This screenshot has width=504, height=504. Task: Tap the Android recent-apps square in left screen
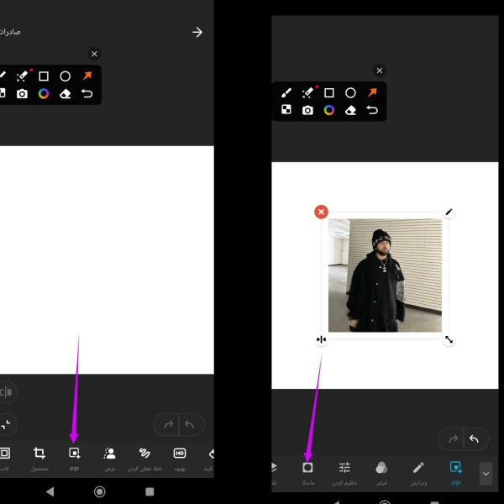tap(150, 491)
